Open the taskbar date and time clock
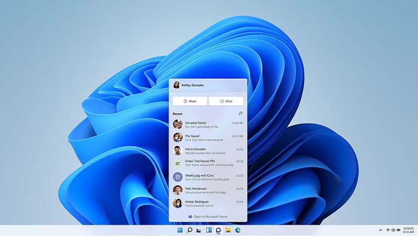The width and height of the screenshot is (418, 238). [409, 230]
